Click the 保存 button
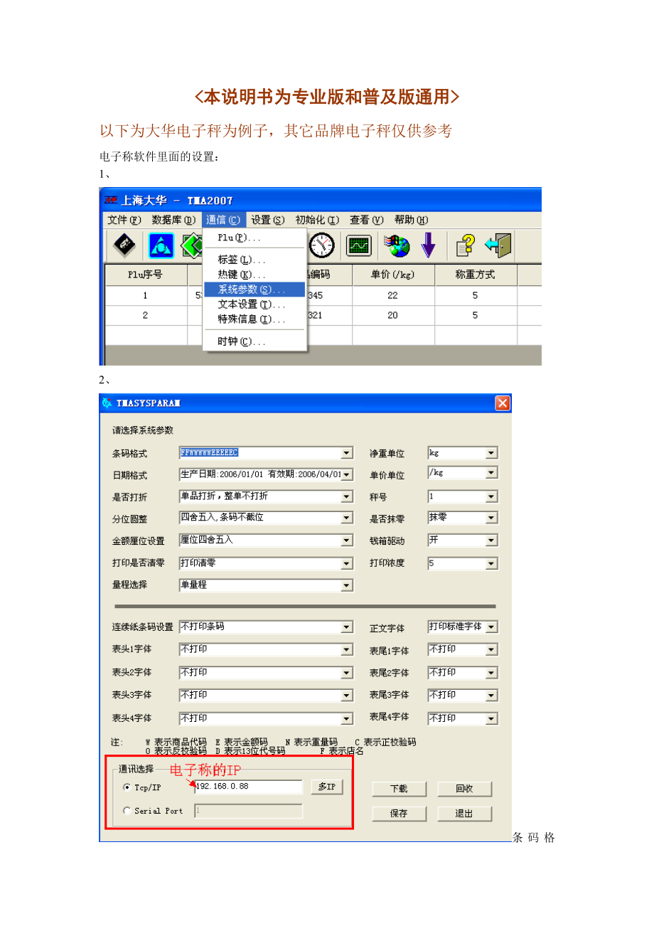Viewport: 654px width, 926px height. point(399,814)
